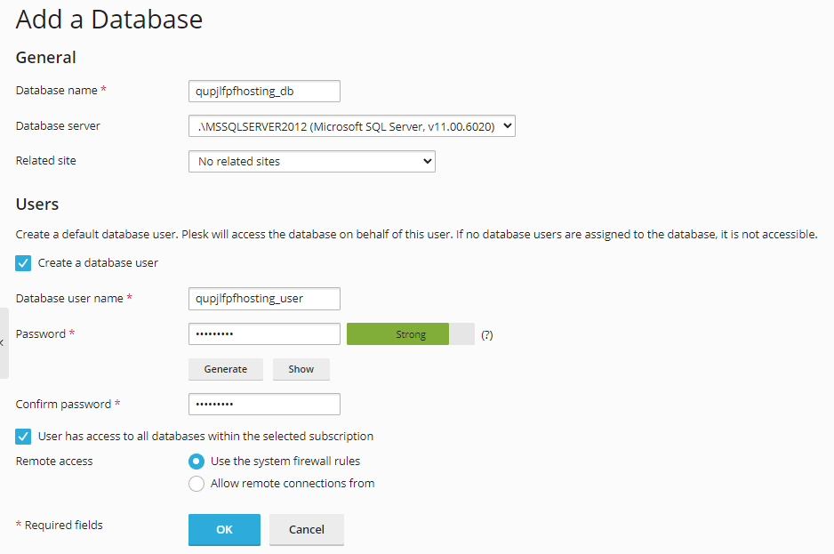Focus the Database name input field
834x554 pixels.
(264, 91)
